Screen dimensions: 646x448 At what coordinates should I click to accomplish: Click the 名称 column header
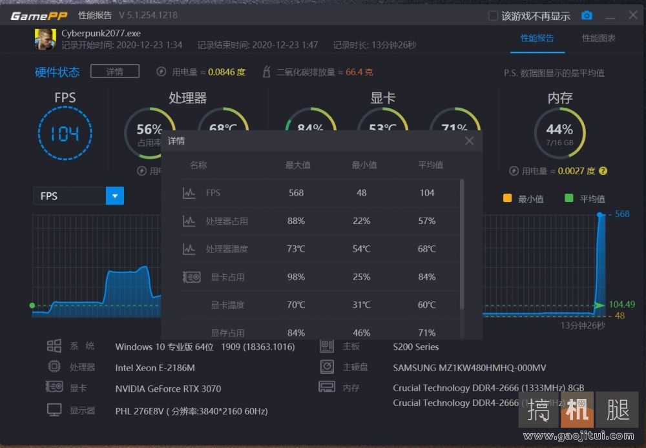[198, 165]
